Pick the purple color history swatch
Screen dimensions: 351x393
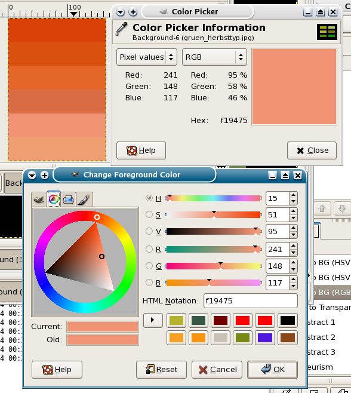pyautogui.click(x=265, y=337)
